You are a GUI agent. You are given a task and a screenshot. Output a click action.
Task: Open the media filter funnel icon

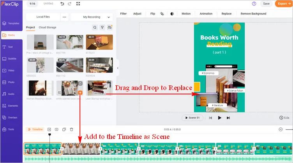click(x=102, y=28)
